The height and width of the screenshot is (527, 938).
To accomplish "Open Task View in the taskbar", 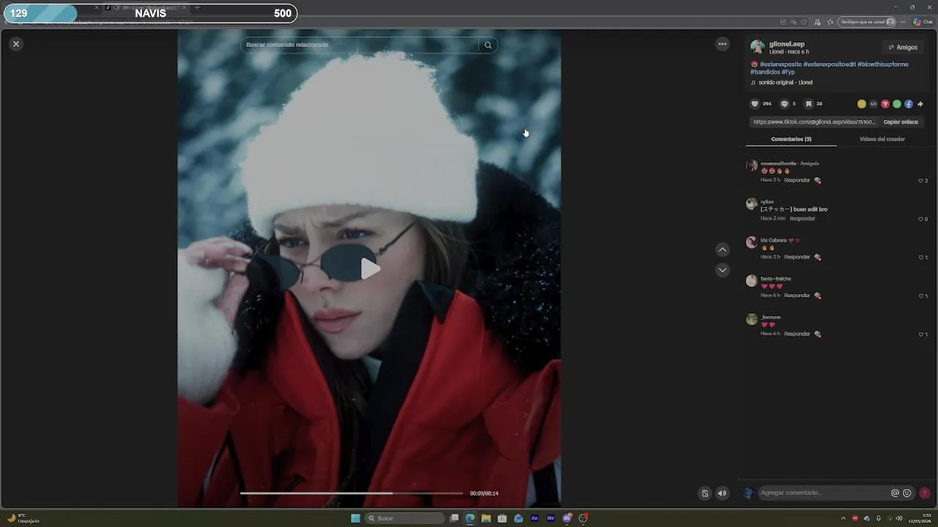I will pos(454,518).
